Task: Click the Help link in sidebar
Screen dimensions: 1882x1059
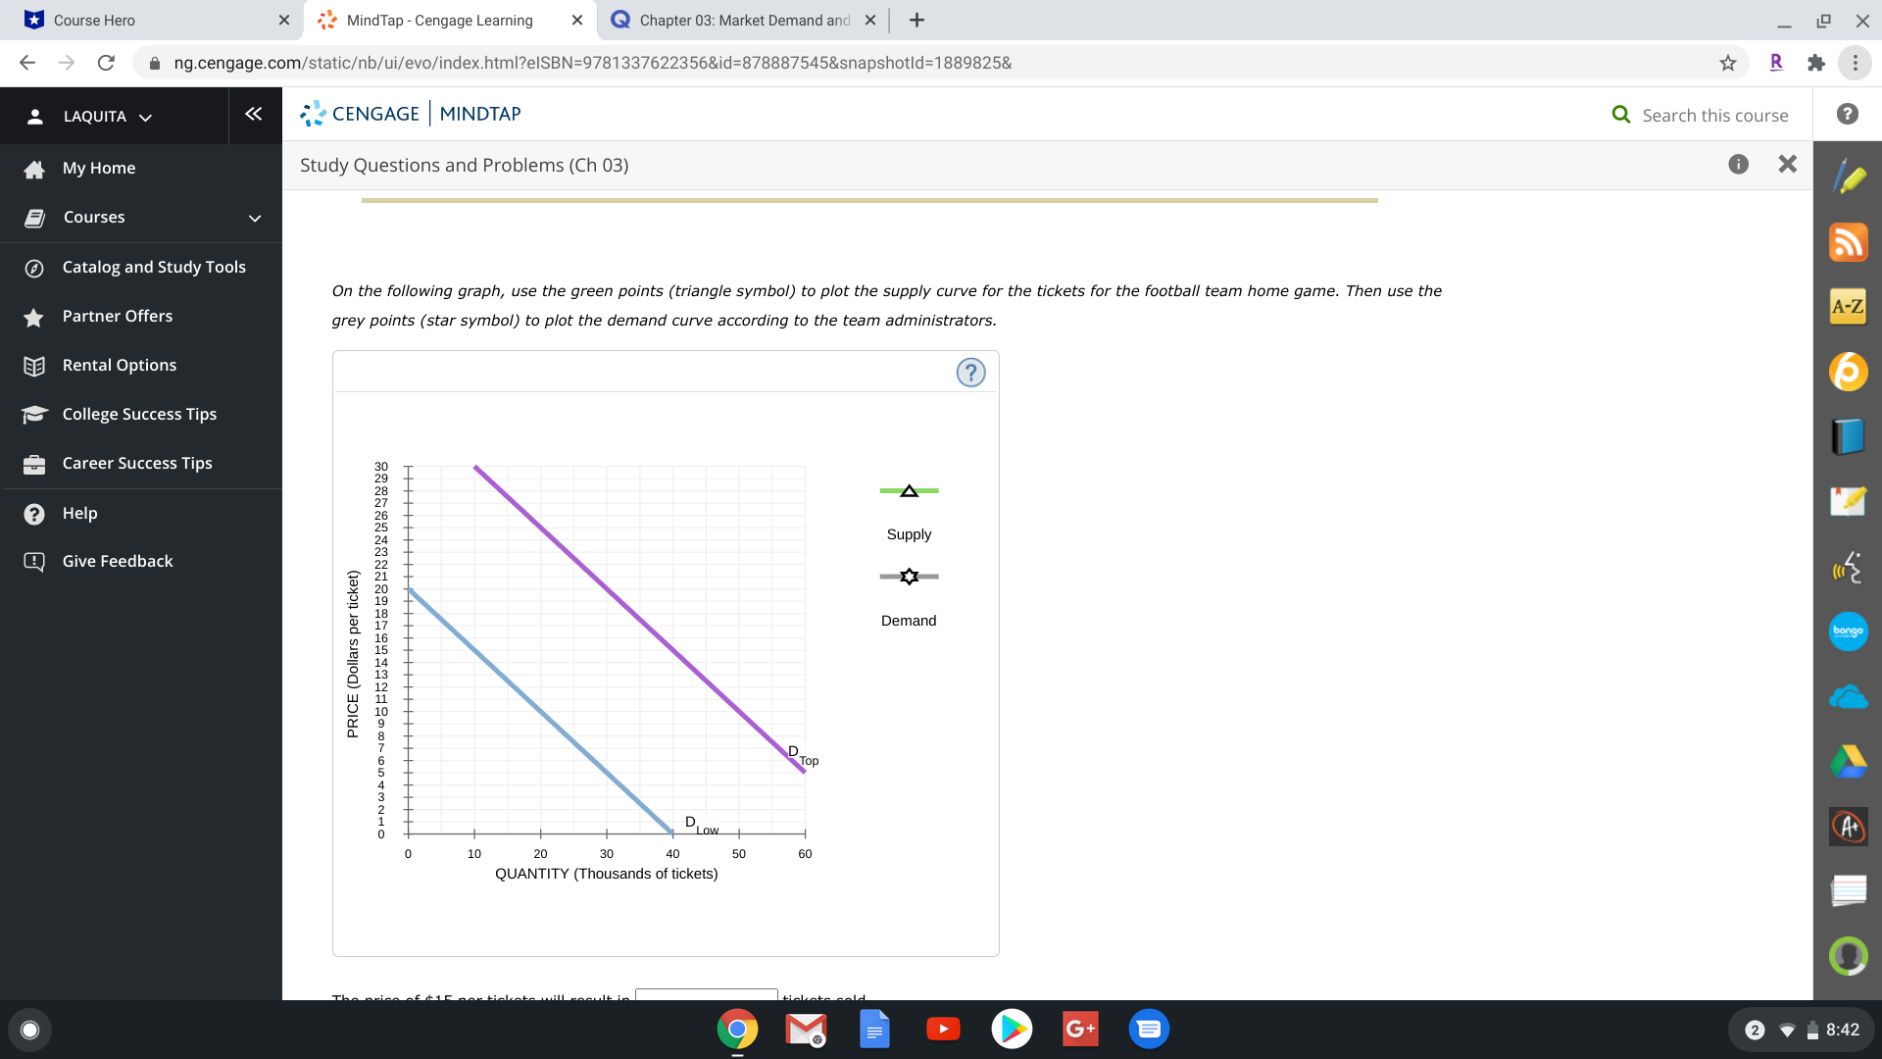Action: [81, 512]
